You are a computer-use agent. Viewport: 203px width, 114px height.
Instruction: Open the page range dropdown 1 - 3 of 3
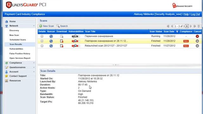187,26
